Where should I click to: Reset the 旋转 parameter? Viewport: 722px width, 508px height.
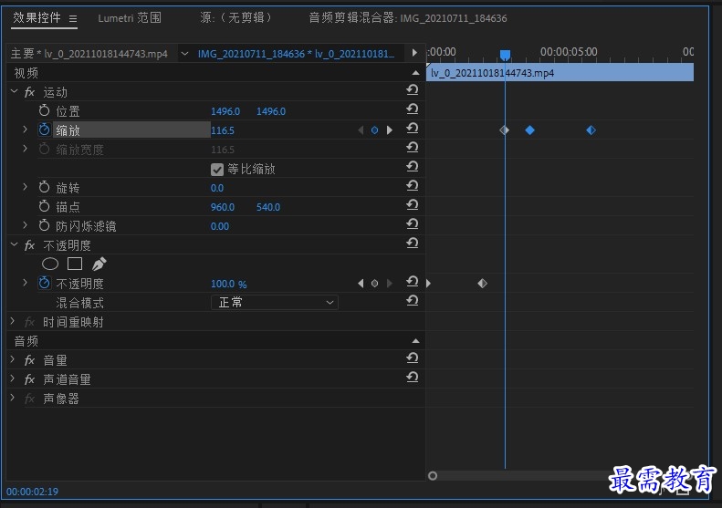click(x=413, y=186)
